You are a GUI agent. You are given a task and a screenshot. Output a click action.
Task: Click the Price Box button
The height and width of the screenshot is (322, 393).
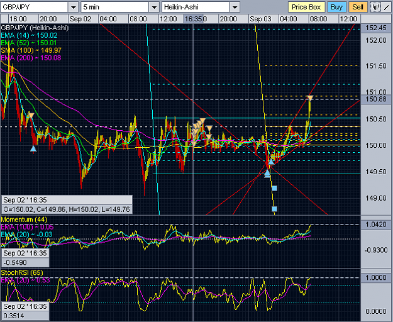[306, 7]
